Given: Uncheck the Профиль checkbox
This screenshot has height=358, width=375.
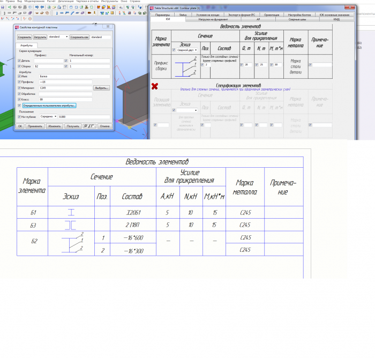Looking at the screenshot, I should pos(19,82).
